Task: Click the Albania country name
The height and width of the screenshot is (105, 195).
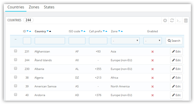Action: pos(39,69)
